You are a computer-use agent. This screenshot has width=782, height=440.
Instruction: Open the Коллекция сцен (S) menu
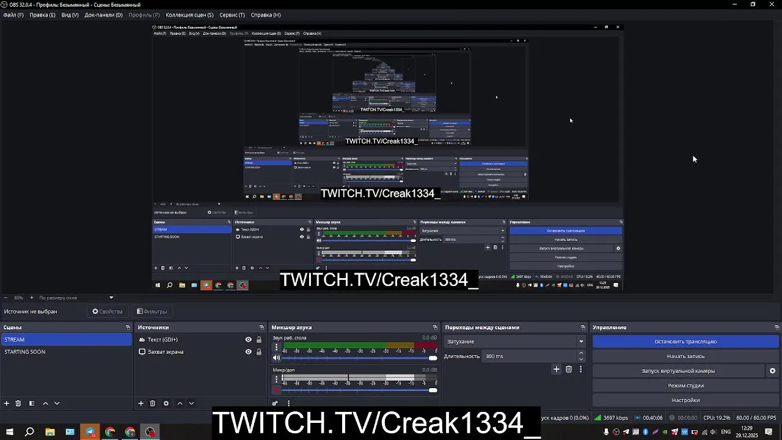[189, 15]
